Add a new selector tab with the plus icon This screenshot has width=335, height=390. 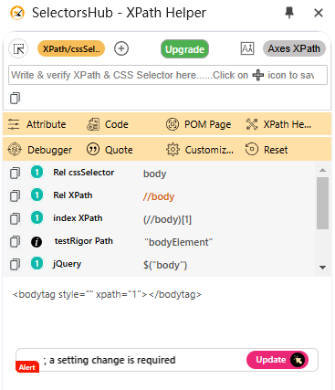point(121,48)
